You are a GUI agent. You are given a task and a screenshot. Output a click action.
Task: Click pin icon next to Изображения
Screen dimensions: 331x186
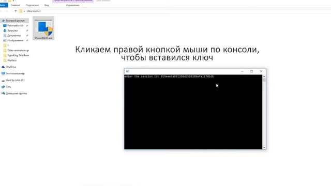pyautogui.click(x=27, y=40)
